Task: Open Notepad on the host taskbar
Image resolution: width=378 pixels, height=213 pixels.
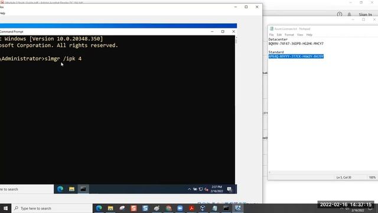Action: 214,208
